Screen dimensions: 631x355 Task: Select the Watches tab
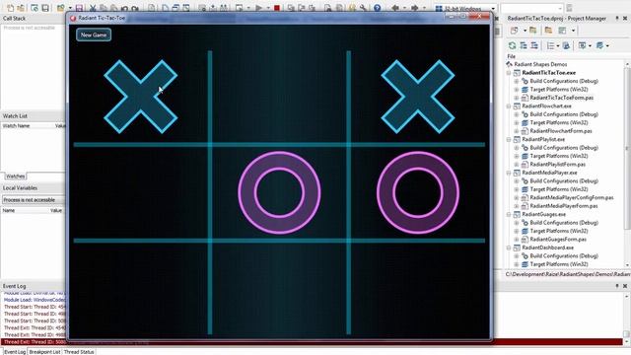click(x=16, y=177)
